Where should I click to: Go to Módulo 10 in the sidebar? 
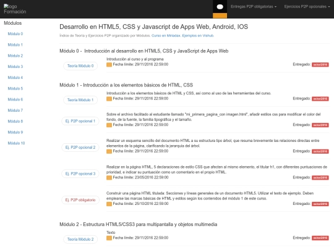point(17,143)
